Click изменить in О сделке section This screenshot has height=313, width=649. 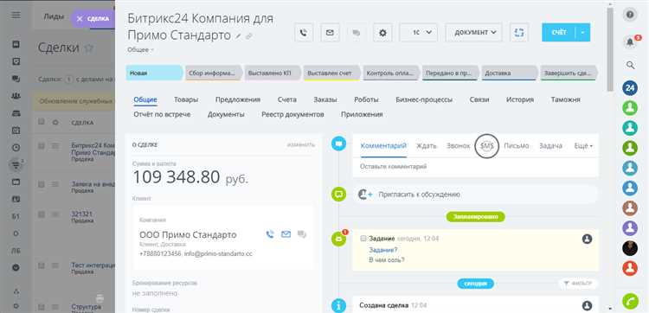[x=301, y=144]
